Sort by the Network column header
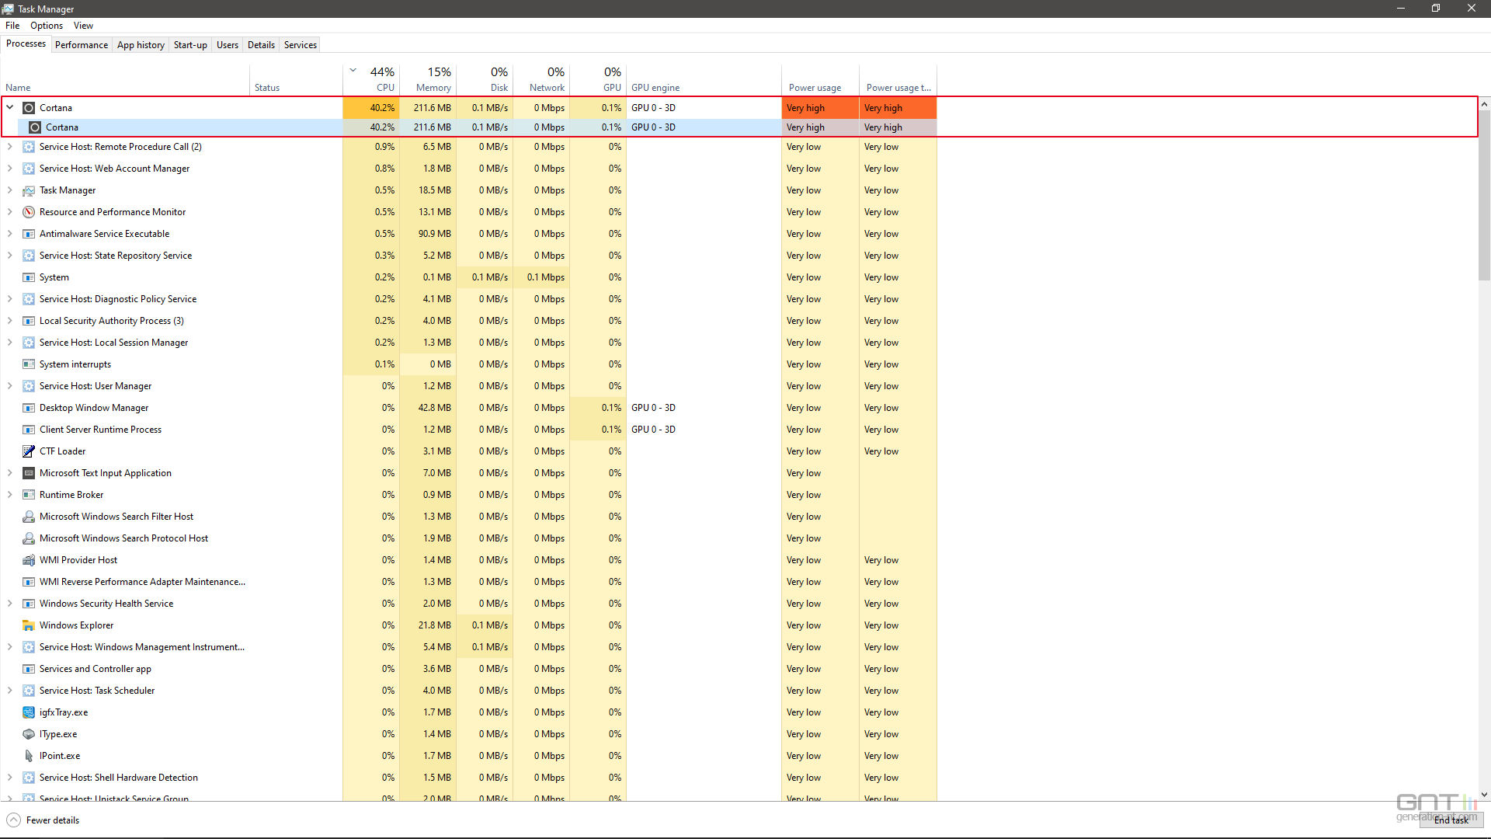 541,79
